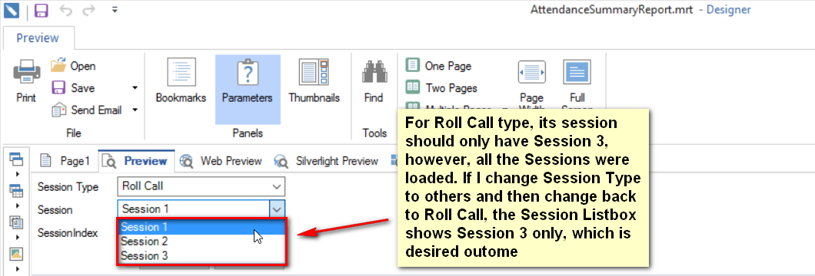The width and height of the screenshot is (815, 276).
Task: Click Send Email button
Action: [87, 110]
